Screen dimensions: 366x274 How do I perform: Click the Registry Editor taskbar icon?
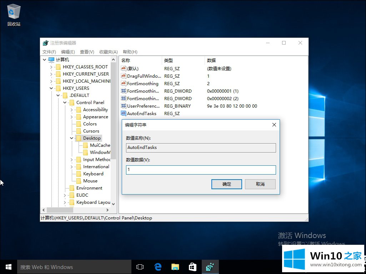pos(210,267)
